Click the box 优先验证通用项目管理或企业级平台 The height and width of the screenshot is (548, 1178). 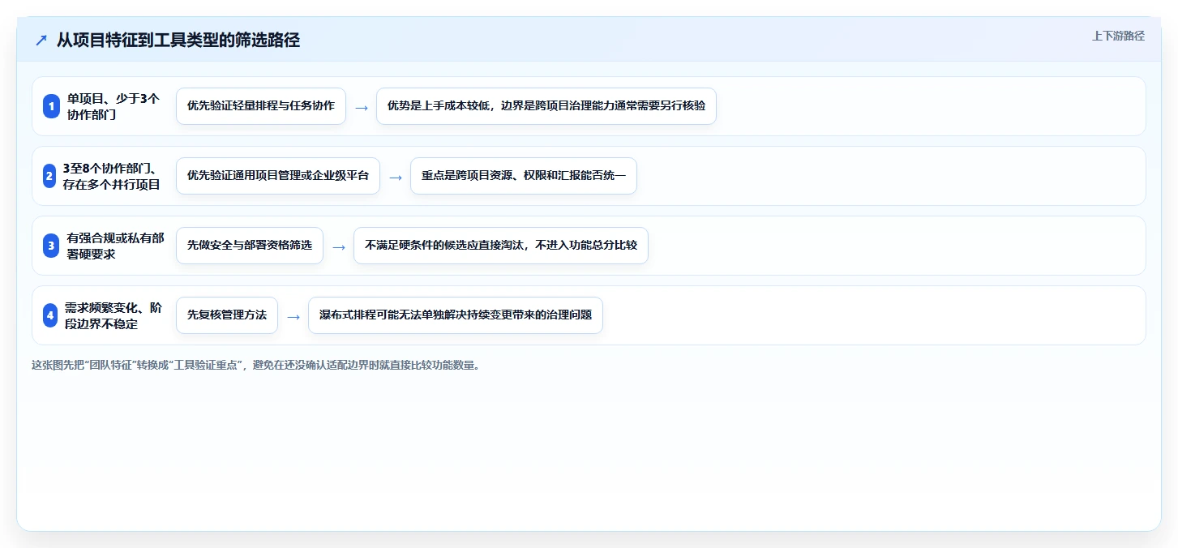(x=278, y=176)
